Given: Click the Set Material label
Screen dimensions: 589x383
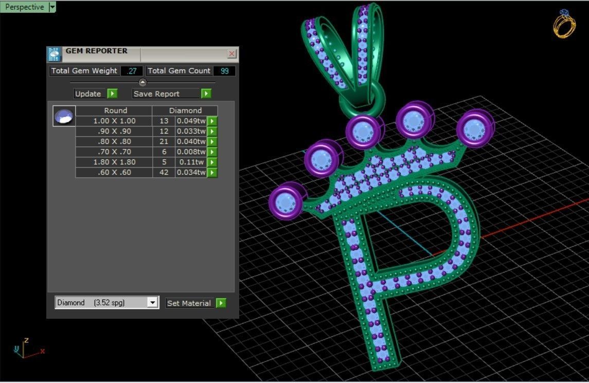Looking at the screenshot, I should point(189,303).
